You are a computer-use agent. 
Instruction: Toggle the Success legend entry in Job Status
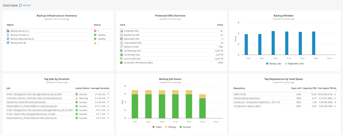(187, 127)
